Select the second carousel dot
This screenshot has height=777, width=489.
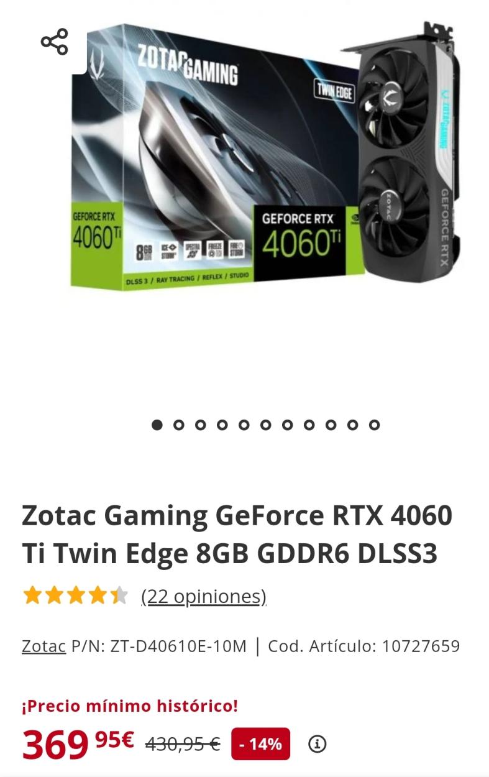tap(179, 425)
